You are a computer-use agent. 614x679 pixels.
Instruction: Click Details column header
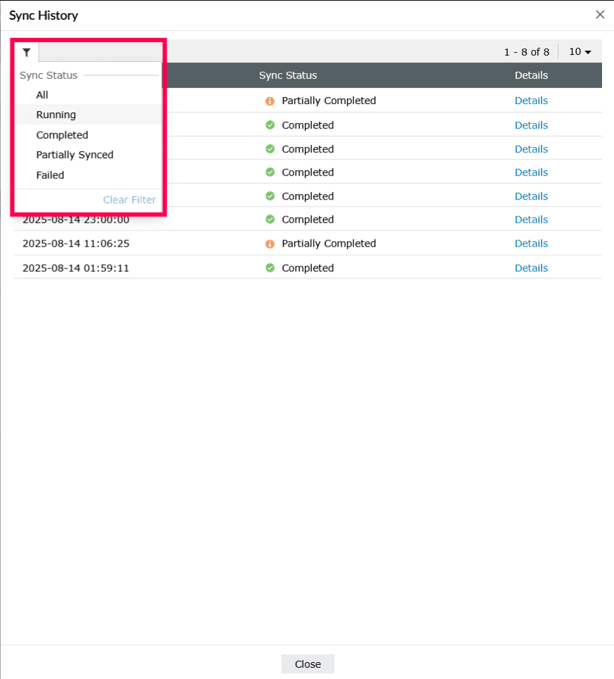point(531,75)
